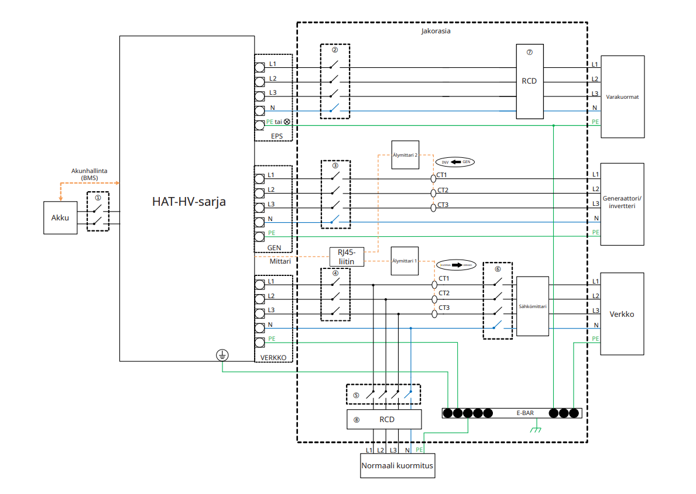Click the INV GEN direction arrow oval
Viewport: 696px width, 494px height.
pyautogui.click(x=455, y=162)
